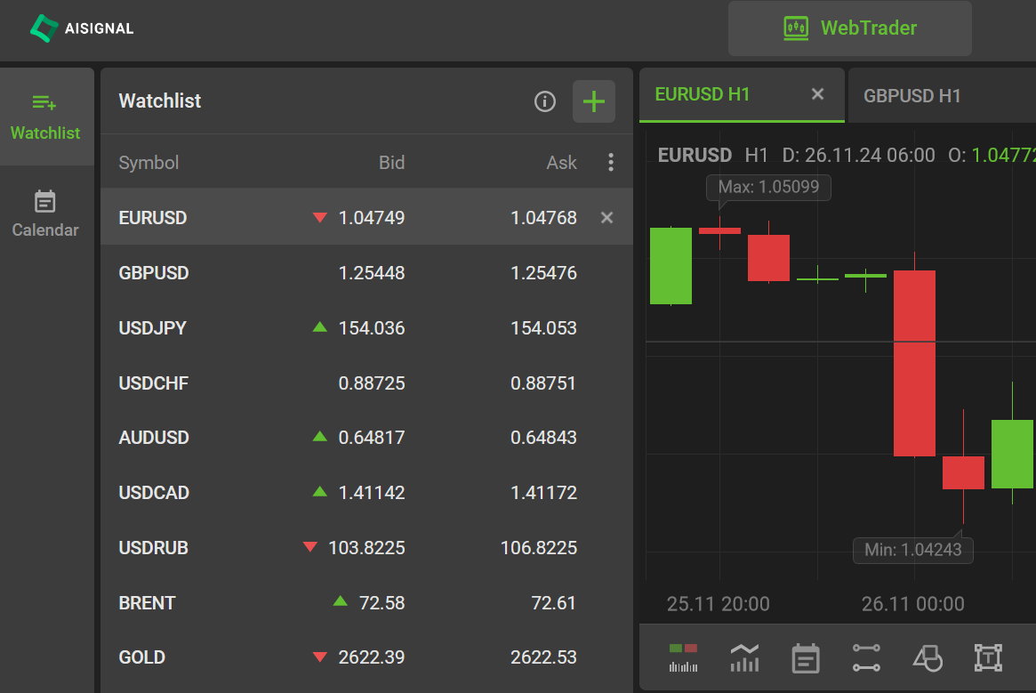Click the Bid column header
Viewport: 1036px width, 693px height.
pos(391,163)
